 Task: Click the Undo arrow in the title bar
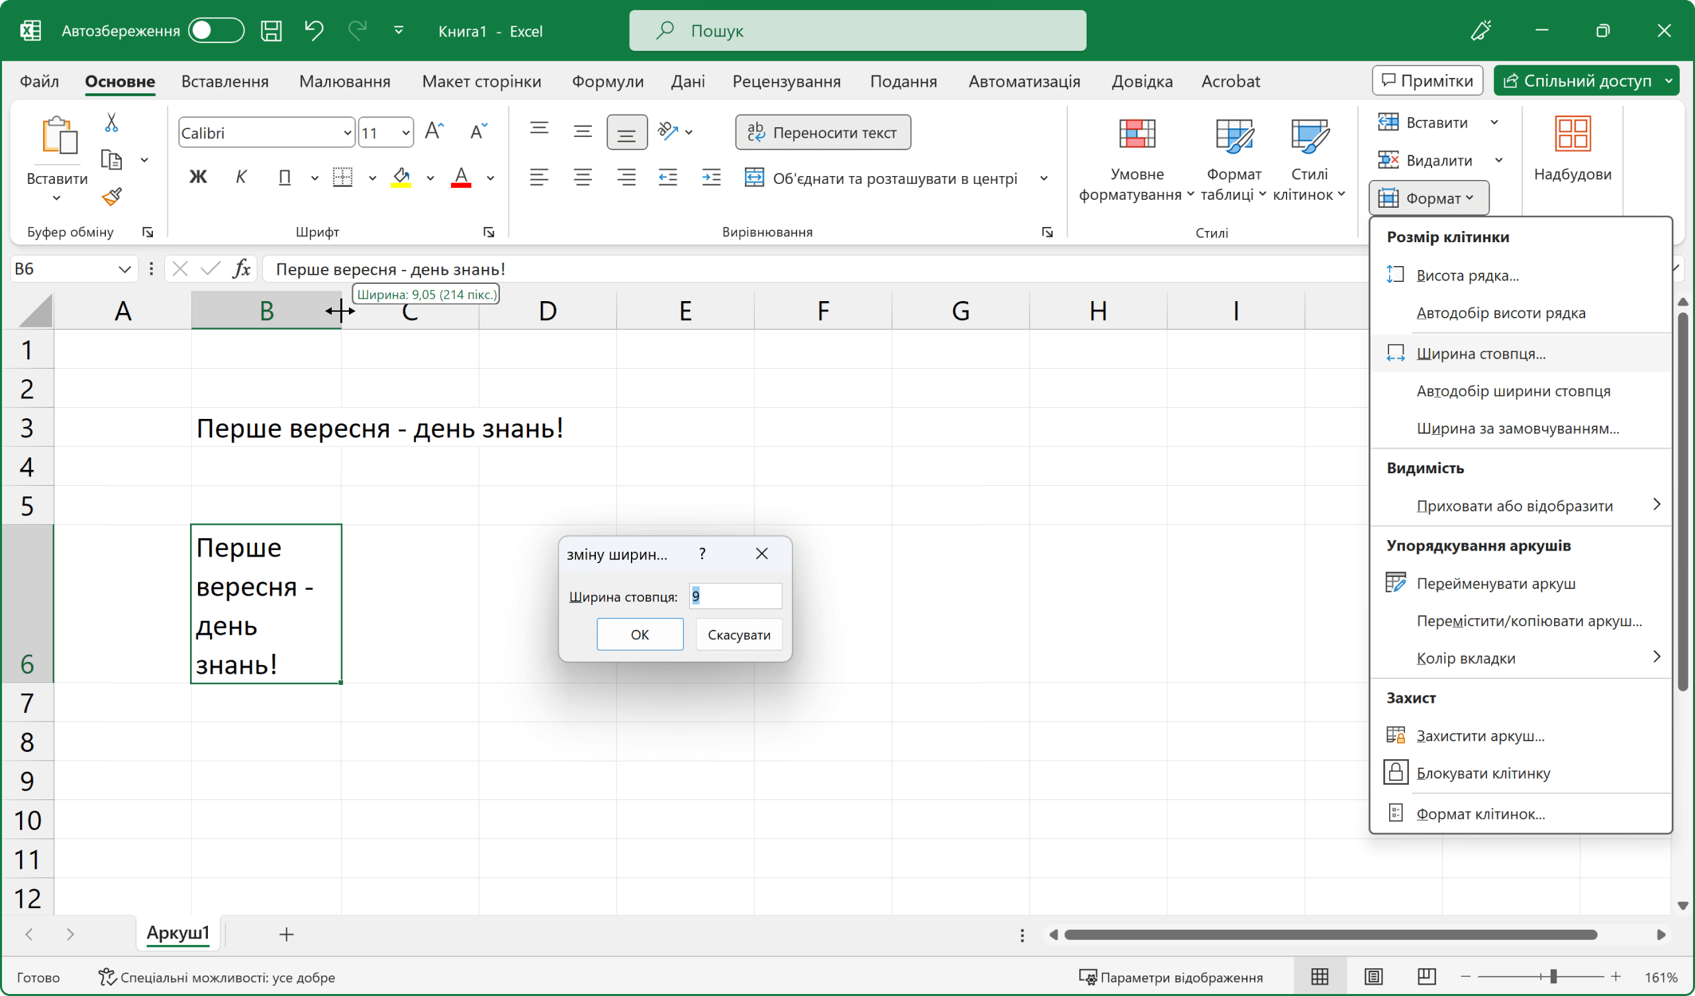313,30
